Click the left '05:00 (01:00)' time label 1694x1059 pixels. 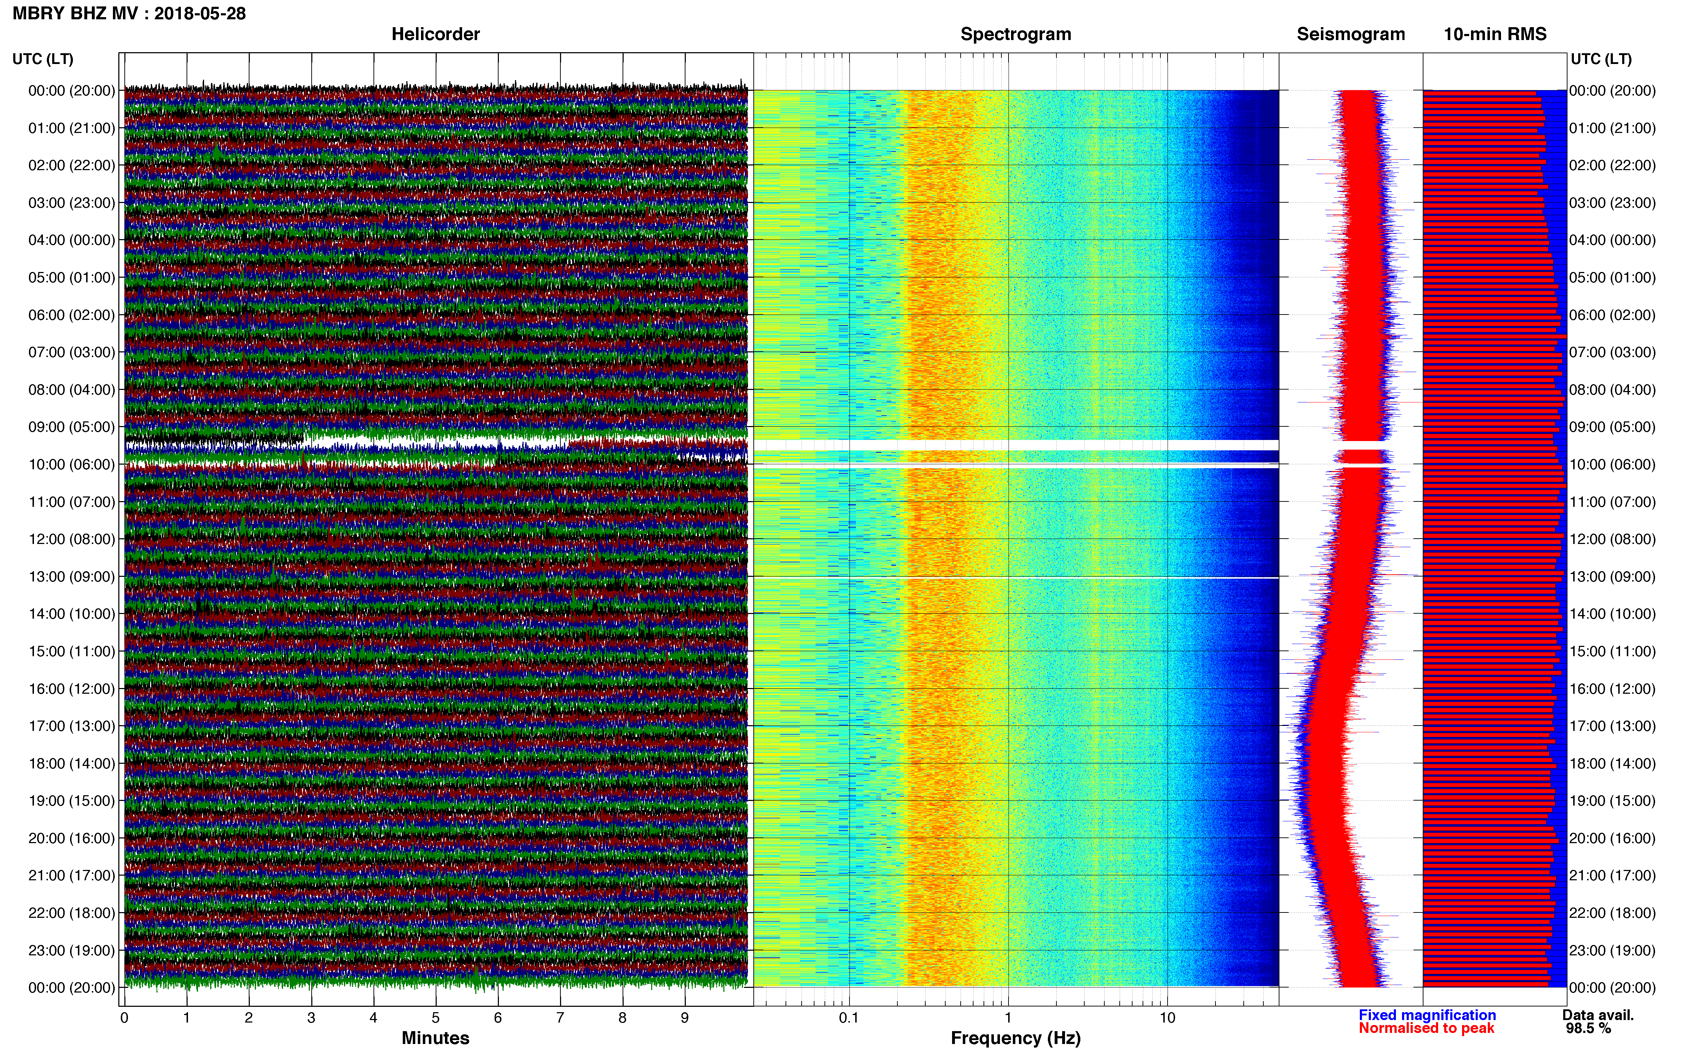(71, 277)
